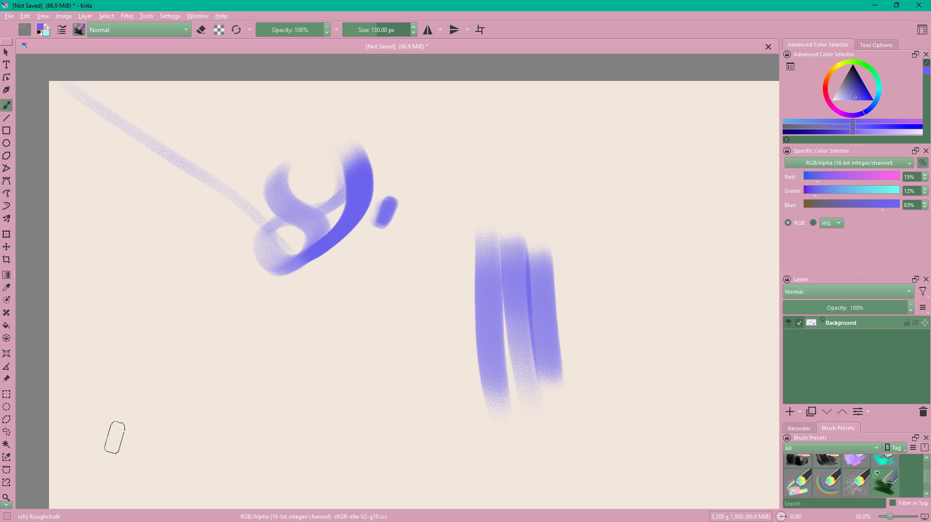Open the layer filter button

coord(923,292)
